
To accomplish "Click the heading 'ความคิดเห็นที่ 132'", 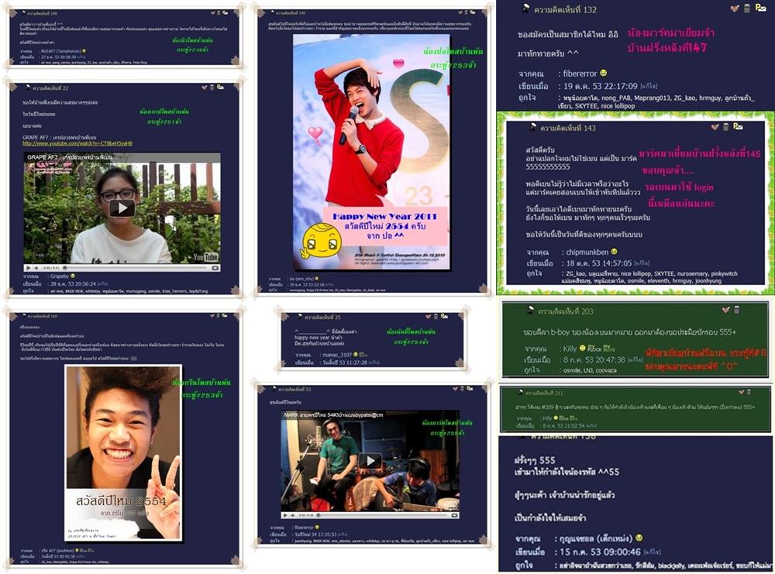I will coord(565,9).
